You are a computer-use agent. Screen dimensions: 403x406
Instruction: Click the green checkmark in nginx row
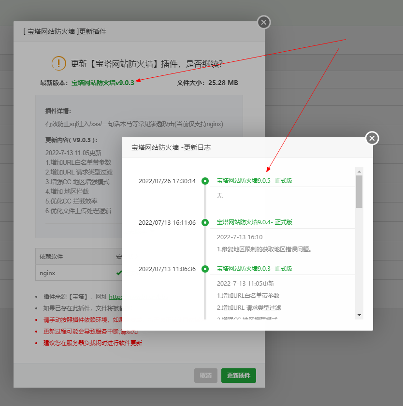click(x=119, y=273)
